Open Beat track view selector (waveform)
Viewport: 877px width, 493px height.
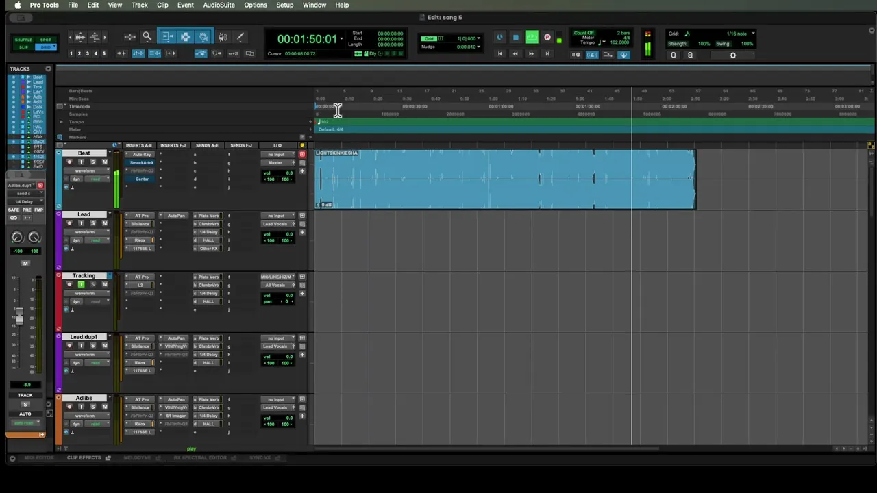pos(87,170)
